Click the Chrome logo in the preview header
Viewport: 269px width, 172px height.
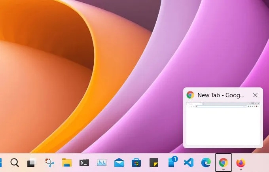pos(190,95)
